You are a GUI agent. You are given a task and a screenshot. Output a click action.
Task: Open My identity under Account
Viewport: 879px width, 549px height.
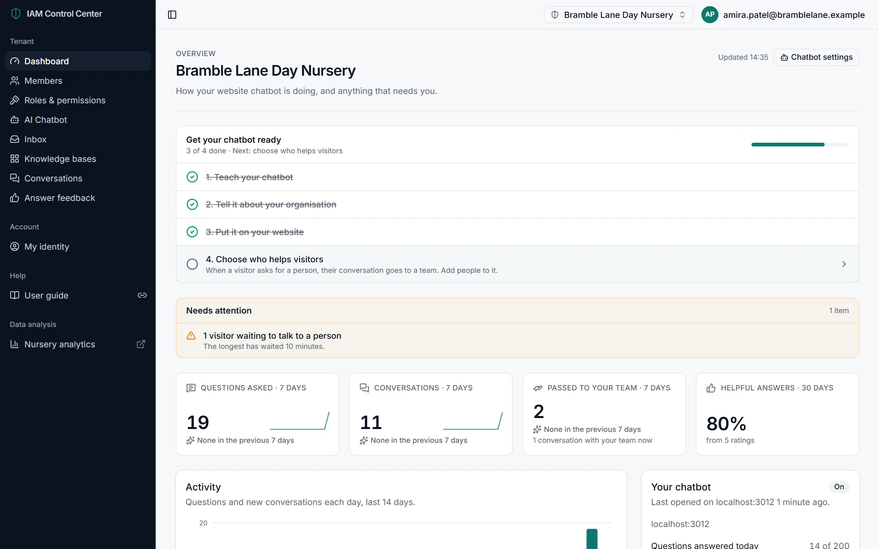(78, 246)
